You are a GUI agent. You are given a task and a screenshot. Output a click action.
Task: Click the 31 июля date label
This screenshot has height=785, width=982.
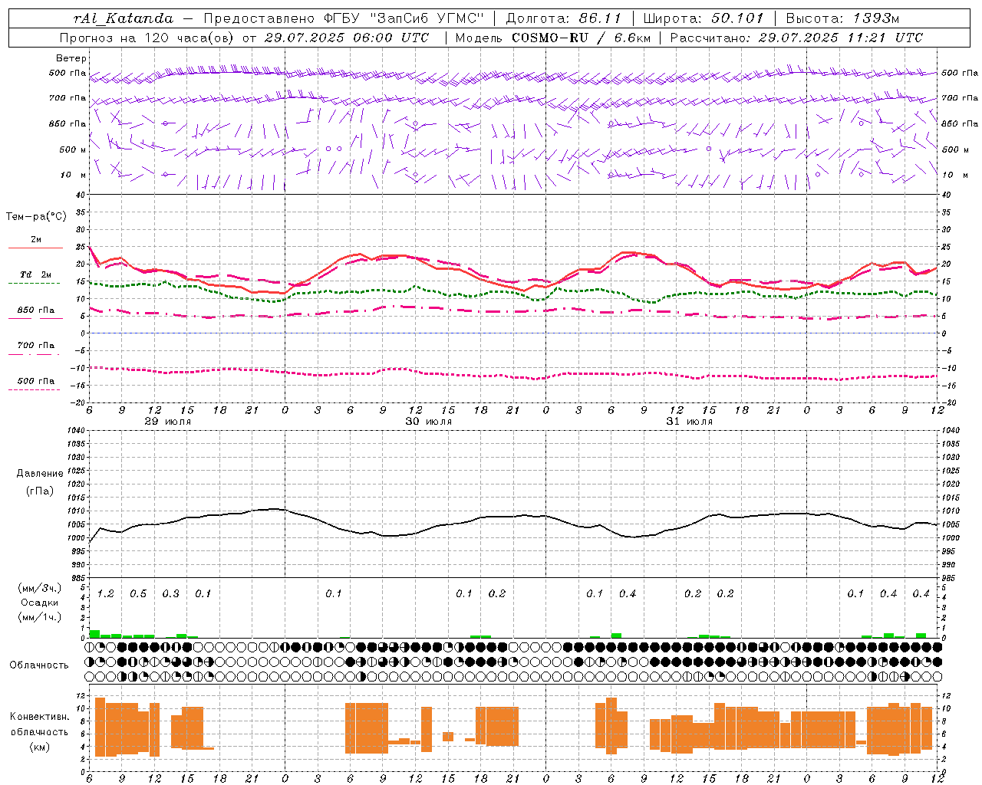690,422
